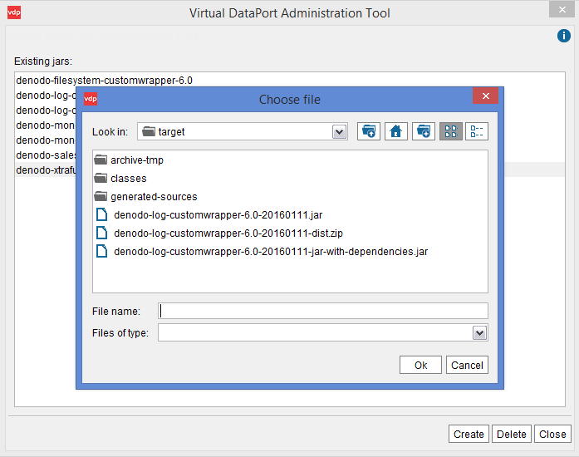Expand the Look in dropdown arrow
Viewport: 579px width, 457px height.
(340, 132)
